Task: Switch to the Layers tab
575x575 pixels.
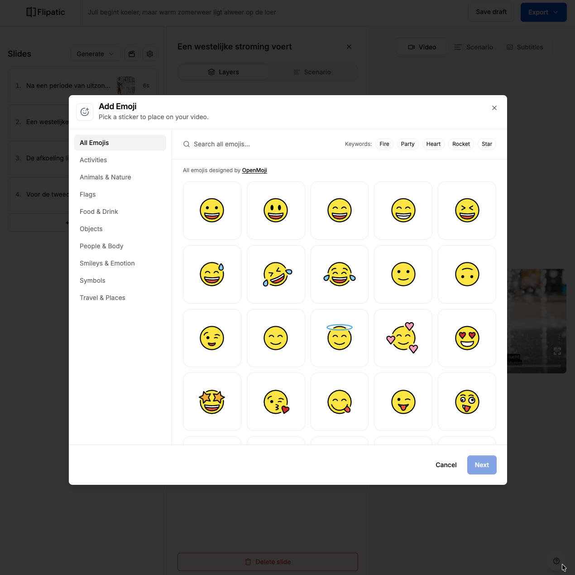Action: click(x=223, y=72)
